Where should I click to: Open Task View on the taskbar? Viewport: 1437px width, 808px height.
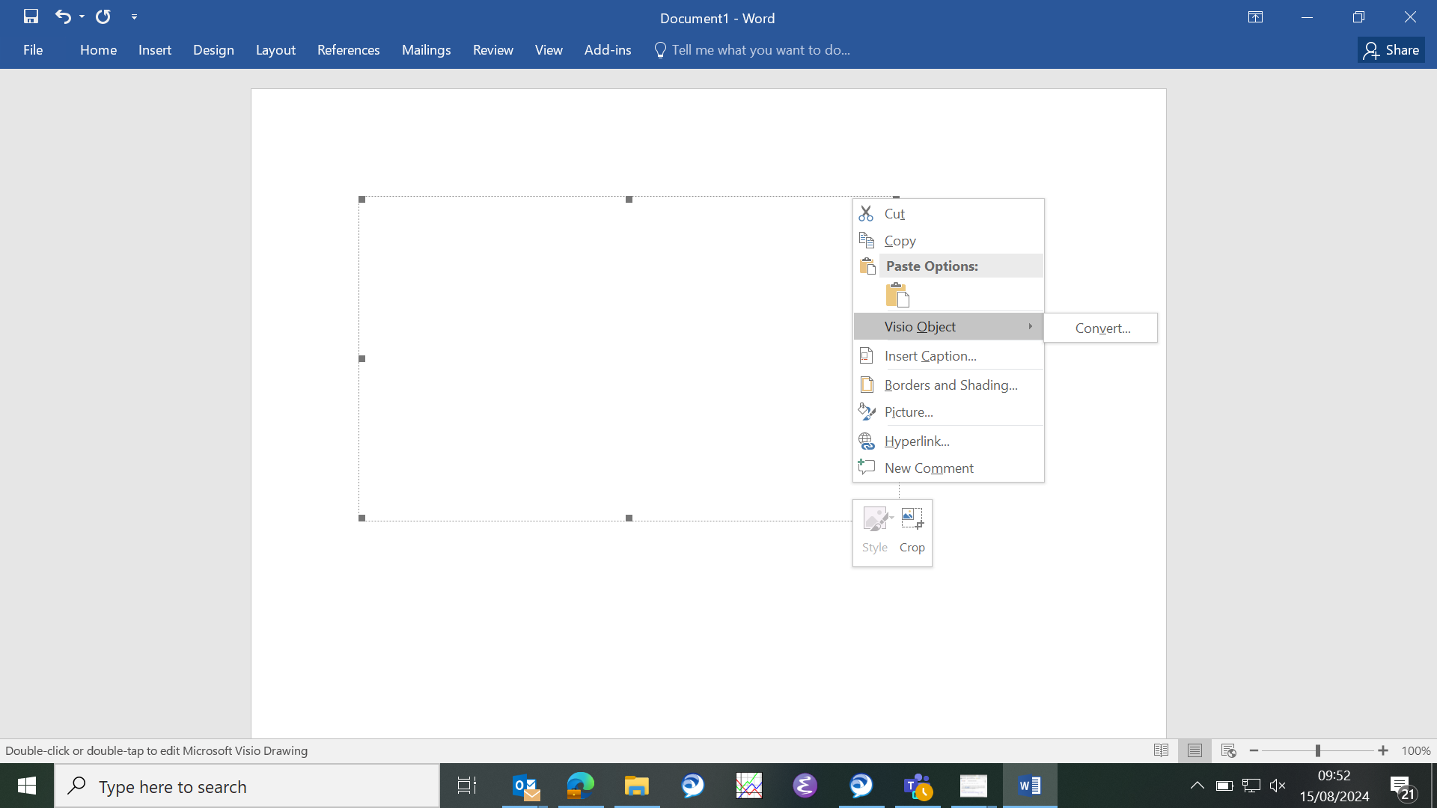point(467,786)
